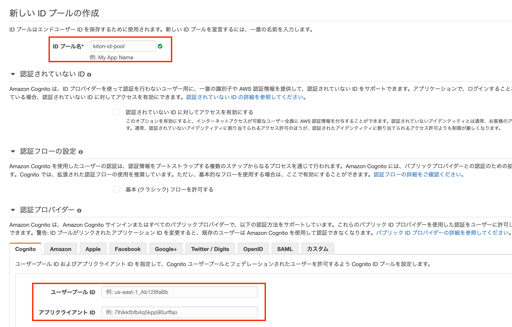Click the info icon beside 認証フローの設定 heading
This screenshot has width=512, height=327.
coord(81,152)
